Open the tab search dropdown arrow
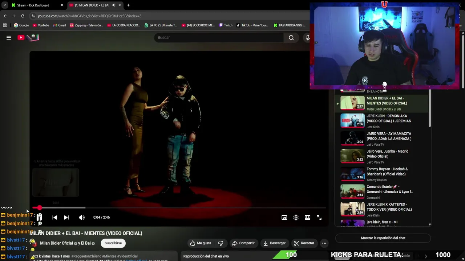This screenshot has height=261, width=465. (5, 5)
